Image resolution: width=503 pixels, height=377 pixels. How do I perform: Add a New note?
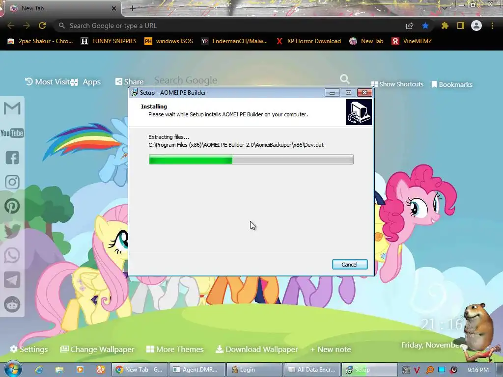[331, 350]
